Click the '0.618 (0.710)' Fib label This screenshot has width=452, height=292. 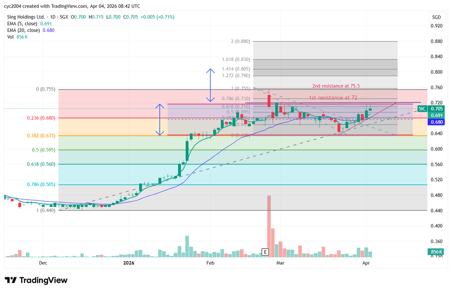click(x=236, y=107)
